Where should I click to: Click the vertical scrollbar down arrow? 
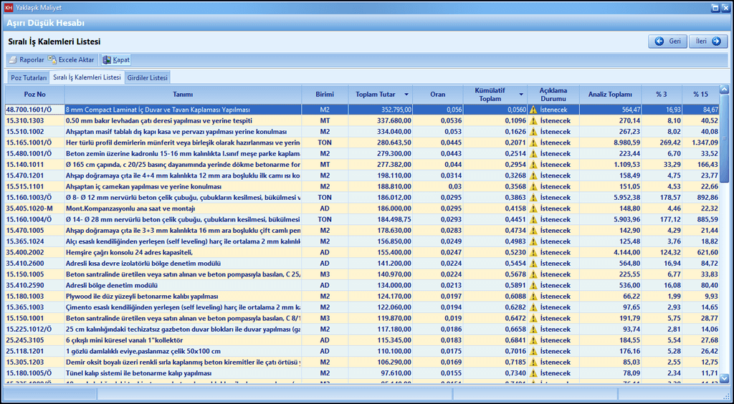click(x=724, y=378)
